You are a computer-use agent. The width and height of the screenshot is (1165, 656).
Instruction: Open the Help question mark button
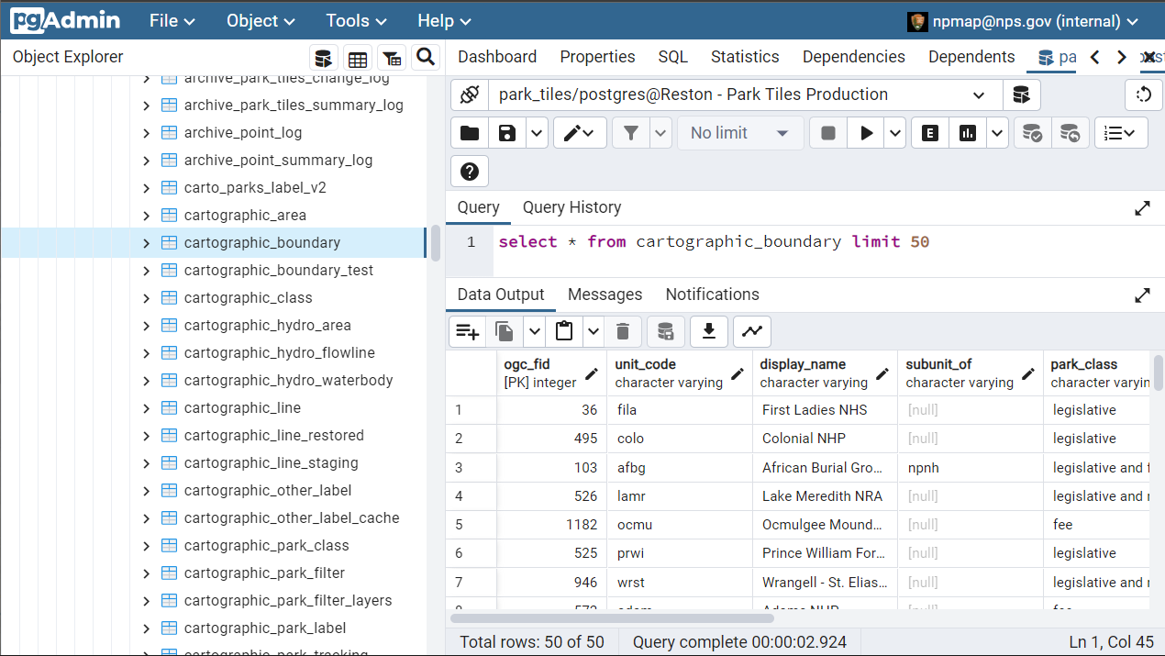(x=470, y=172)
